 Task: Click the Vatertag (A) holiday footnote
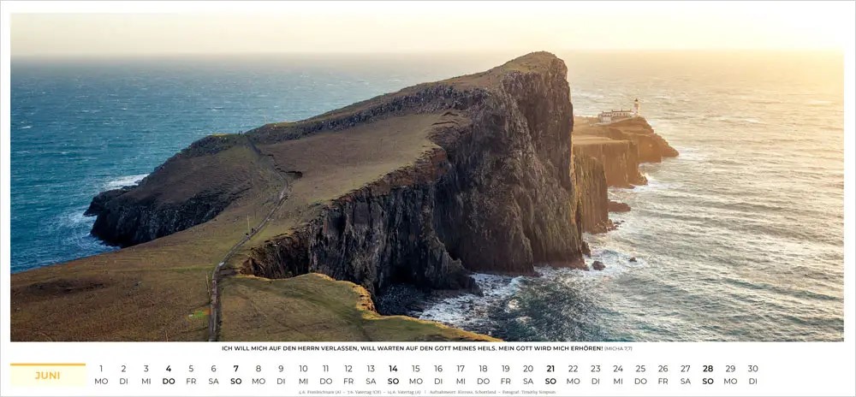(404, 392)
